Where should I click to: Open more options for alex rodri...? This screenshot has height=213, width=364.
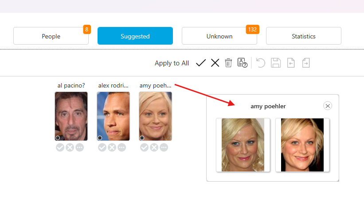(121, 147)
